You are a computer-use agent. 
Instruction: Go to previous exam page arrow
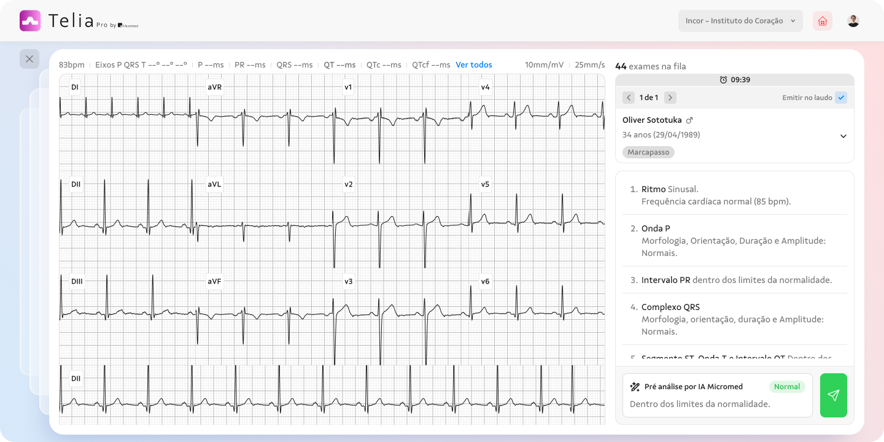point(629,98)
